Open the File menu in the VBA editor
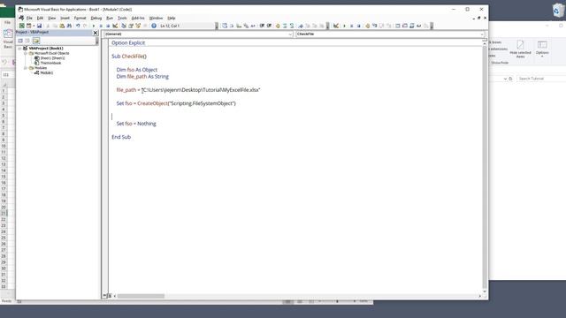 coord(29,18)
